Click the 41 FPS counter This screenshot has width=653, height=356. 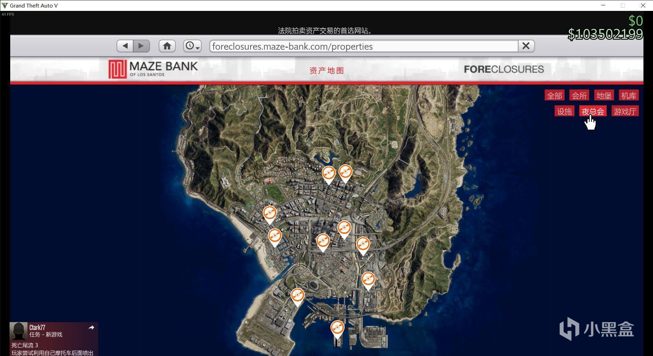(8, 14)
